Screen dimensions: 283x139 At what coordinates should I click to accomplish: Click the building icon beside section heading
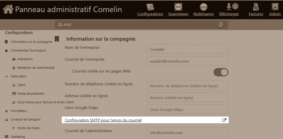[57, 39]
